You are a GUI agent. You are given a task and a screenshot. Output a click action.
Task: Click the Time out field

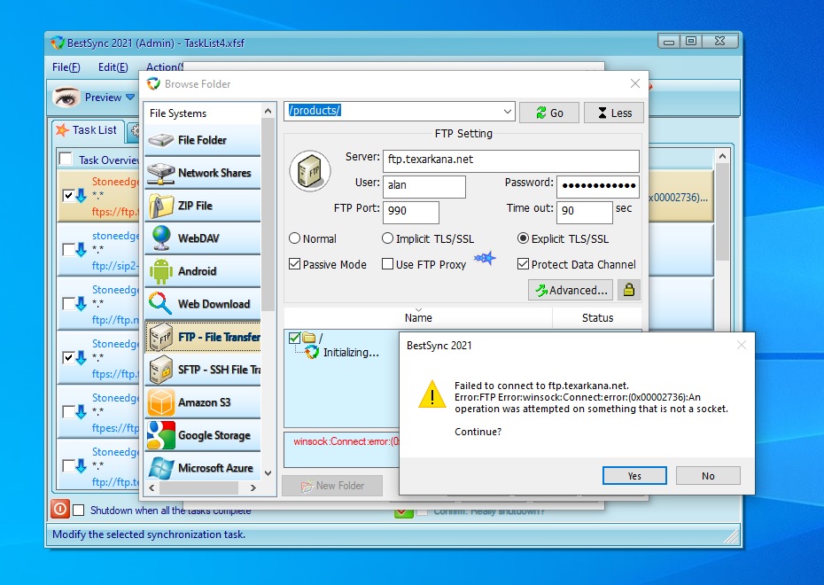point(585,212)
